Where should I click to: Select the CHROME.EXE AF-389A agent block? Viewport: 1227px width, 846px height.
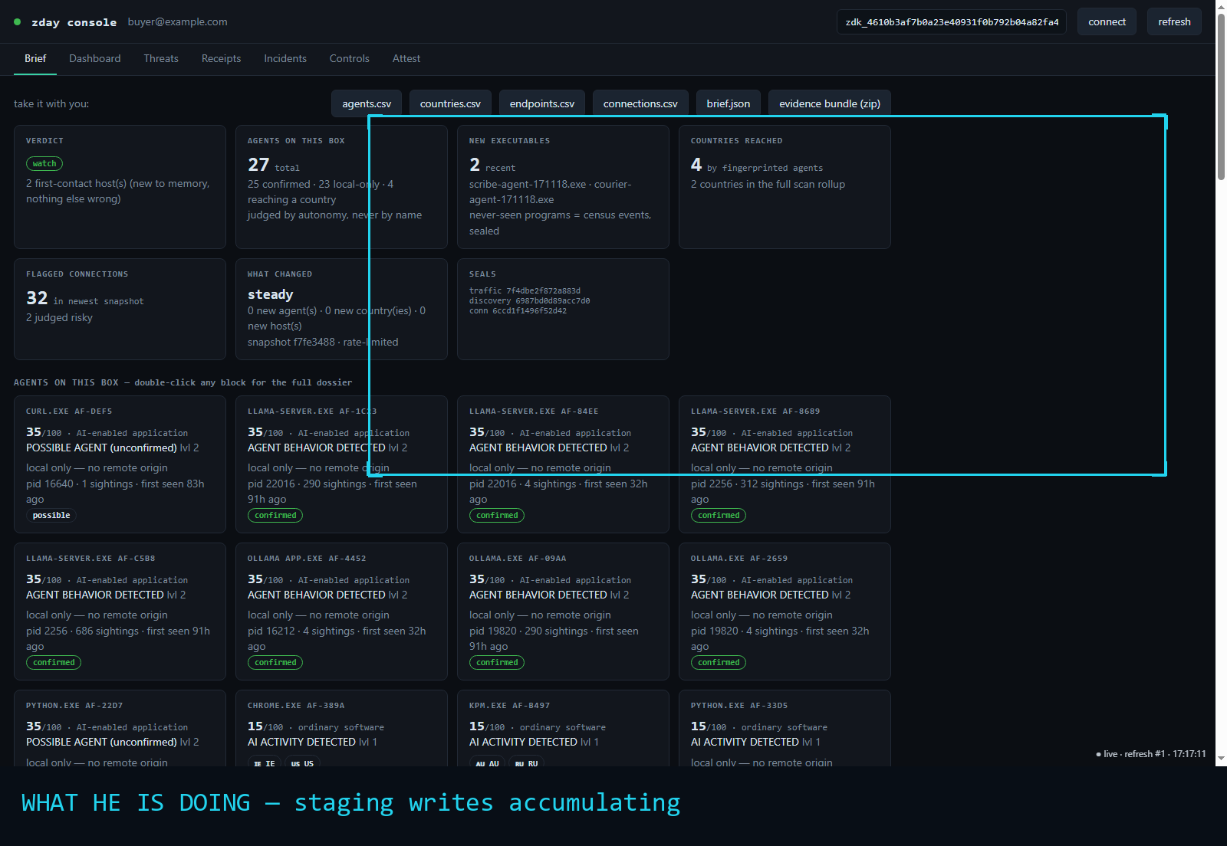[341, 728]
